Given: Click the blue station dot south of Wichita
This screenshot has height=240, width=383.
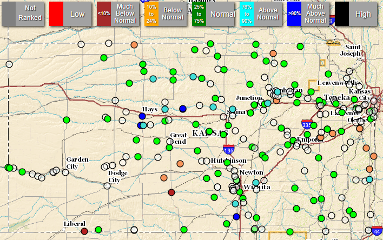Looking at the screenshot, I should click(236, 217).
